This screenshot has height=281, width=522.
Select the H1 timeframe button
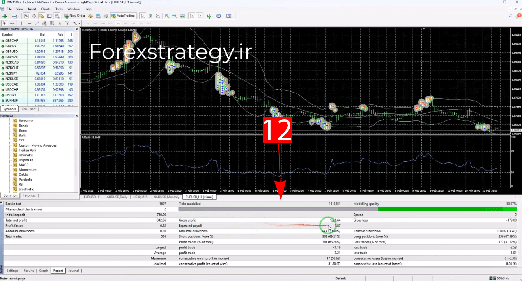tap(118, 23)
